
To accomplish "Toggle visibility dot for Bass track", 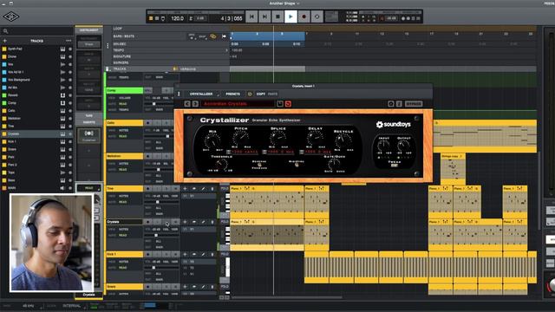I will point(70,180).
